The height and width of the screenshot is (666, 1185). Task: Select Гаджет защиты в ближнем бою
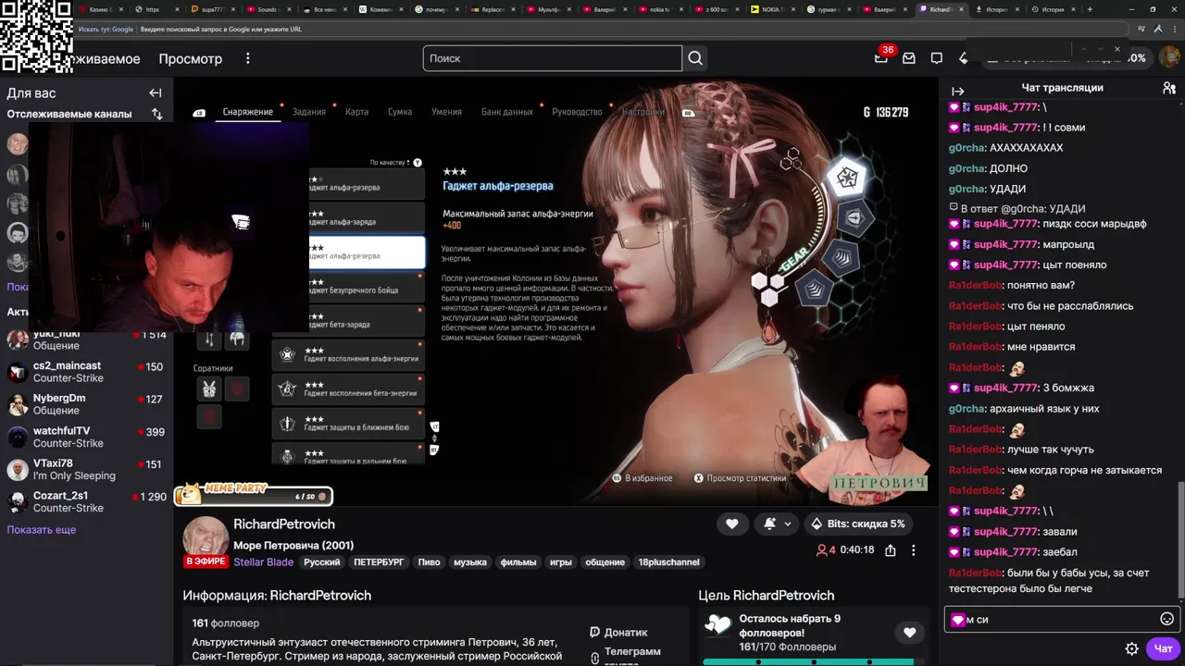click(348, 423)
